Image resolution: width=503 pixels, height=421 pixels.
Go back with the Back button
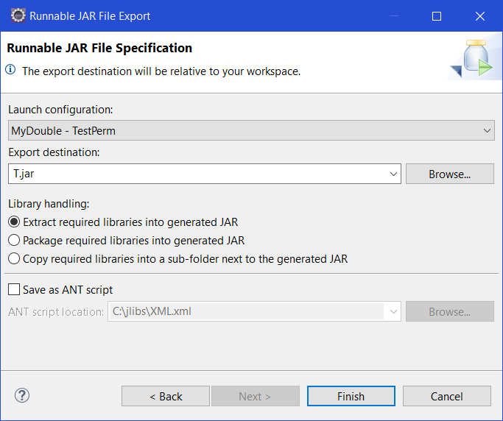click(166, 396)
